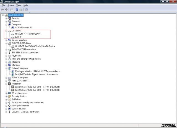Click the IEEE 1394 Bus host controllers icon
The image size is (177, 128).
coord(10,53)
